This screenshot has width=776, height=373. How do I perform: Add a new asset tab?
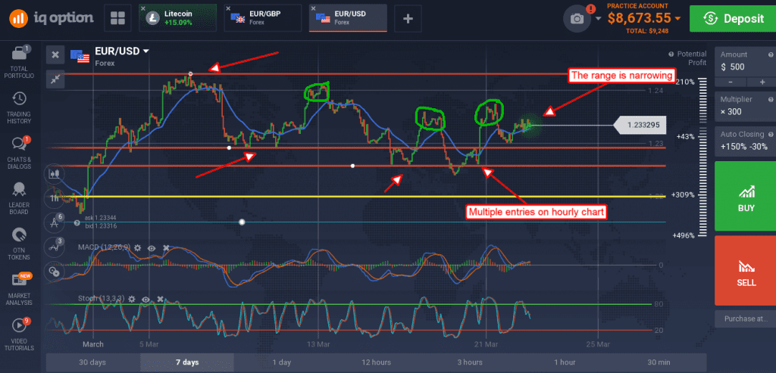(408, 18)
